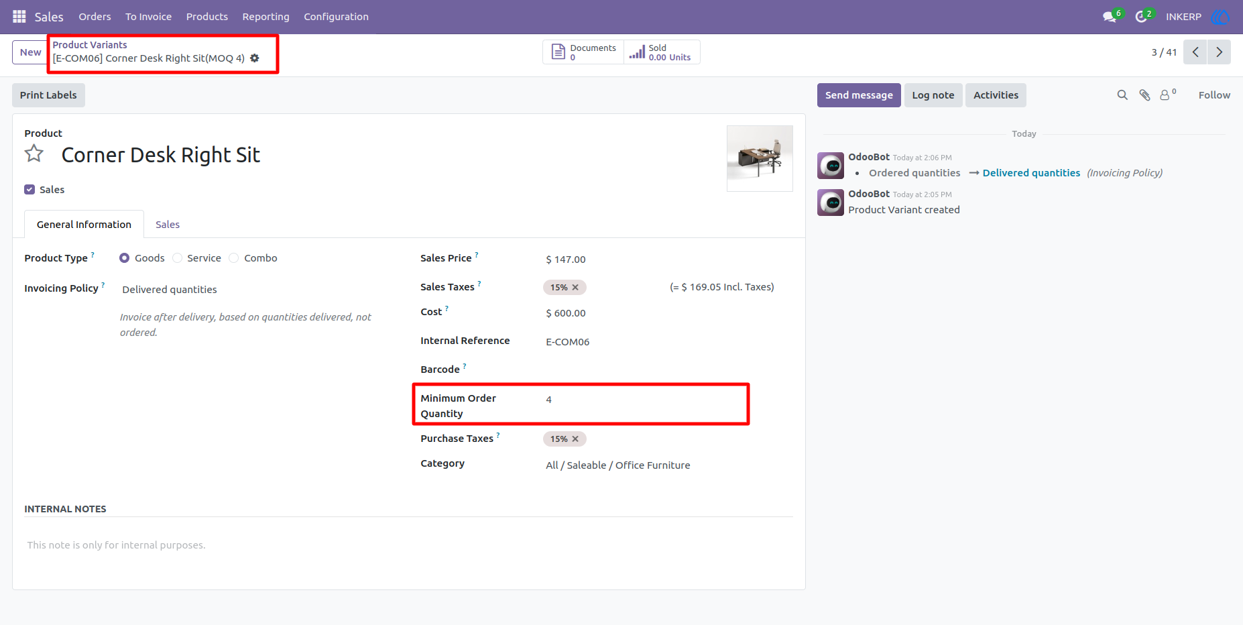1243x625 pixels.
Task: Open the conversations chat bubble icon
Action: point(1110,17)
